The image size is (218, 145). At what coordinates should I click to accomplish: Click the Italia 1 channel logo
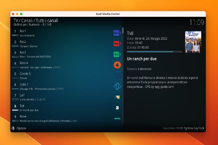[x=117, y=86]
